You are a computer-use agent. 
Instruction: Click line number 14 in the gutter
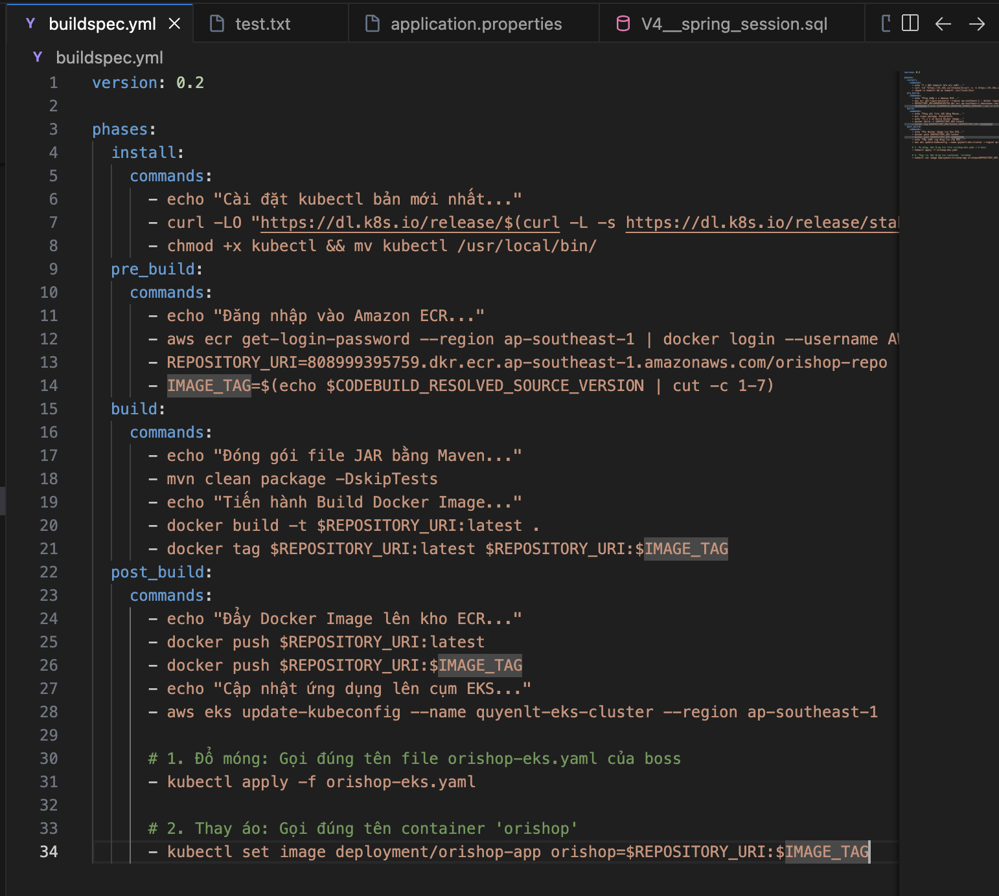pyautogui.click(x=49, y=386)
